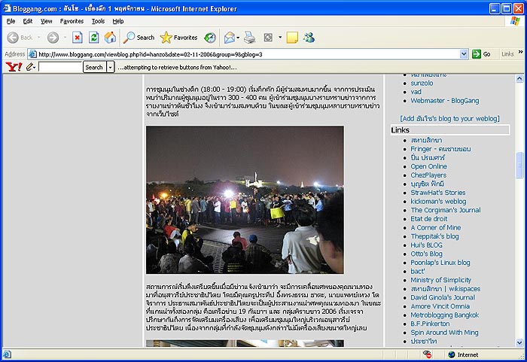Stop loading with the red X icon

click(x=78, y=38)
